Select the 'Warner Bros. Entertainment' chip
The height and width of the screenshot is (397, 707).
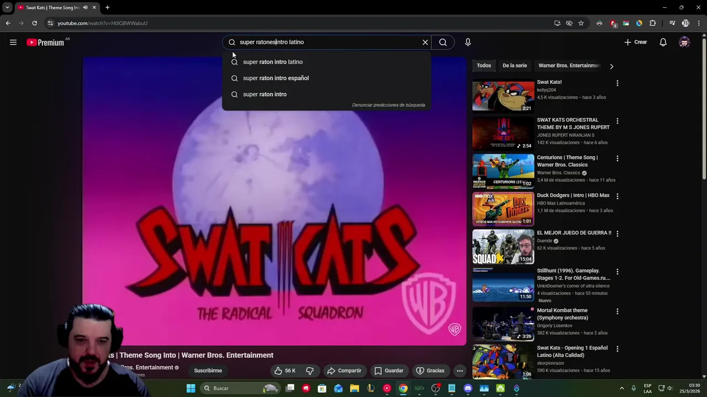tap(569, 66)
